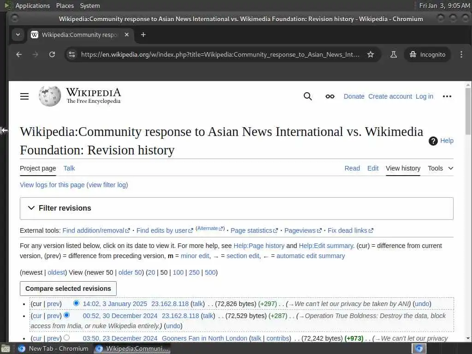Open the minor edit legend link
The image size is (472, 354).
tap(195, 256)
